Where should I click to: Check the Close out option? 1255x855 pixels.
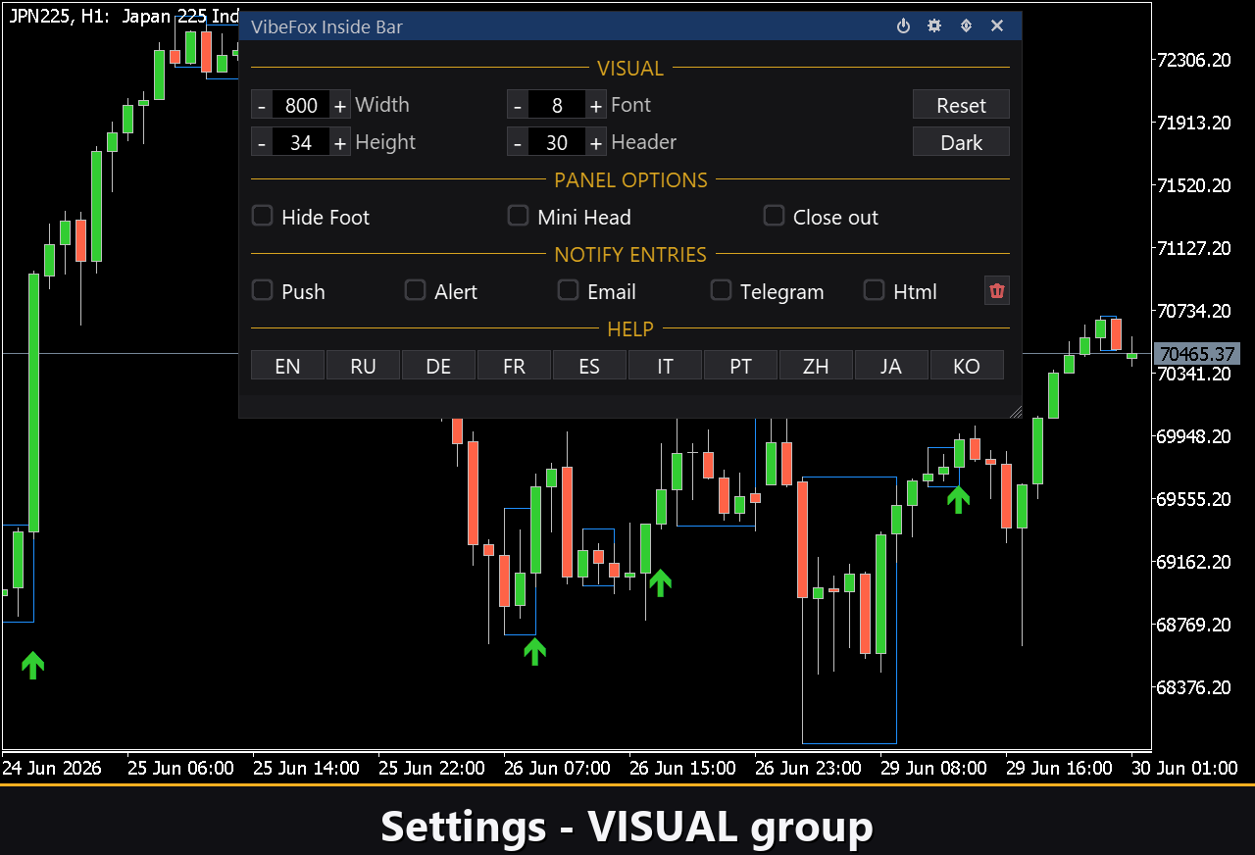tap(774, 216)
